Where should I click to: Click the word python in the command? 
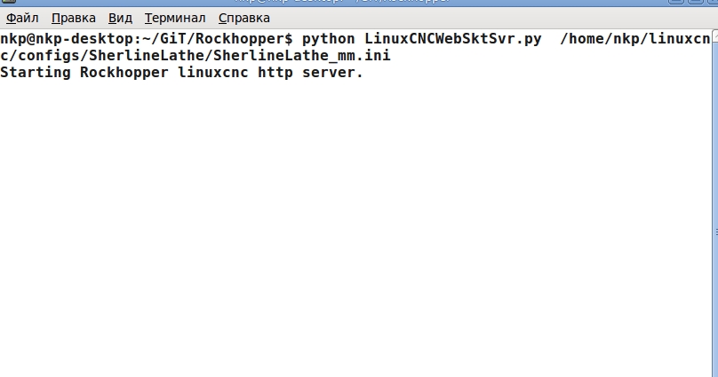tap(329, 40)
